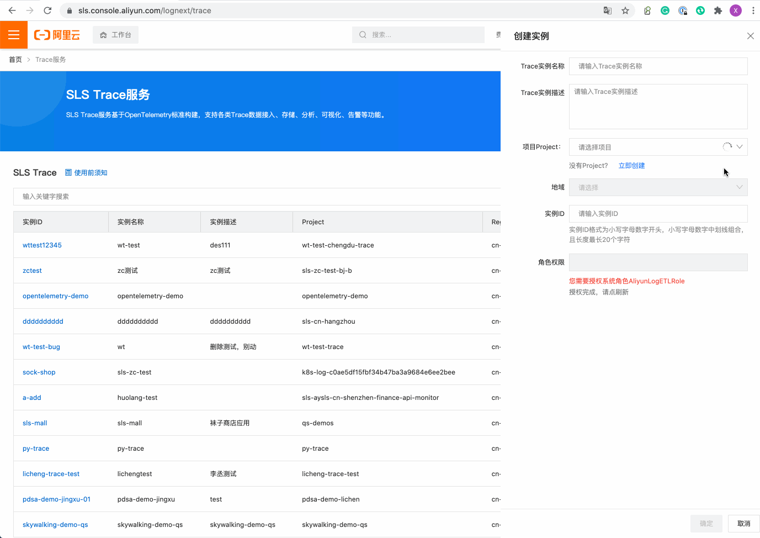The width and height of the screenshot is (760, 538).
Task: Bookmark page with the star icon
Action: [x=625, y=10]
